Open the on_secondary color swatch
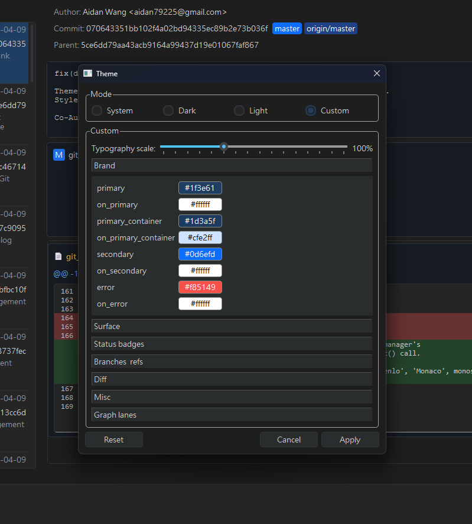The image size is (472, 524). pos(200,271)
